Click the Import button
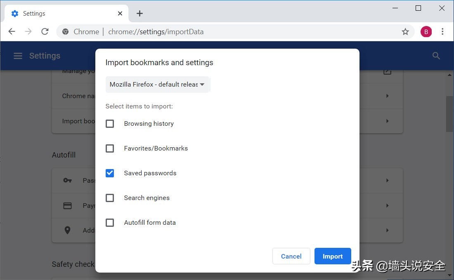Image resolution: width=454 pixels, height=280 pixels. [333, 256]
